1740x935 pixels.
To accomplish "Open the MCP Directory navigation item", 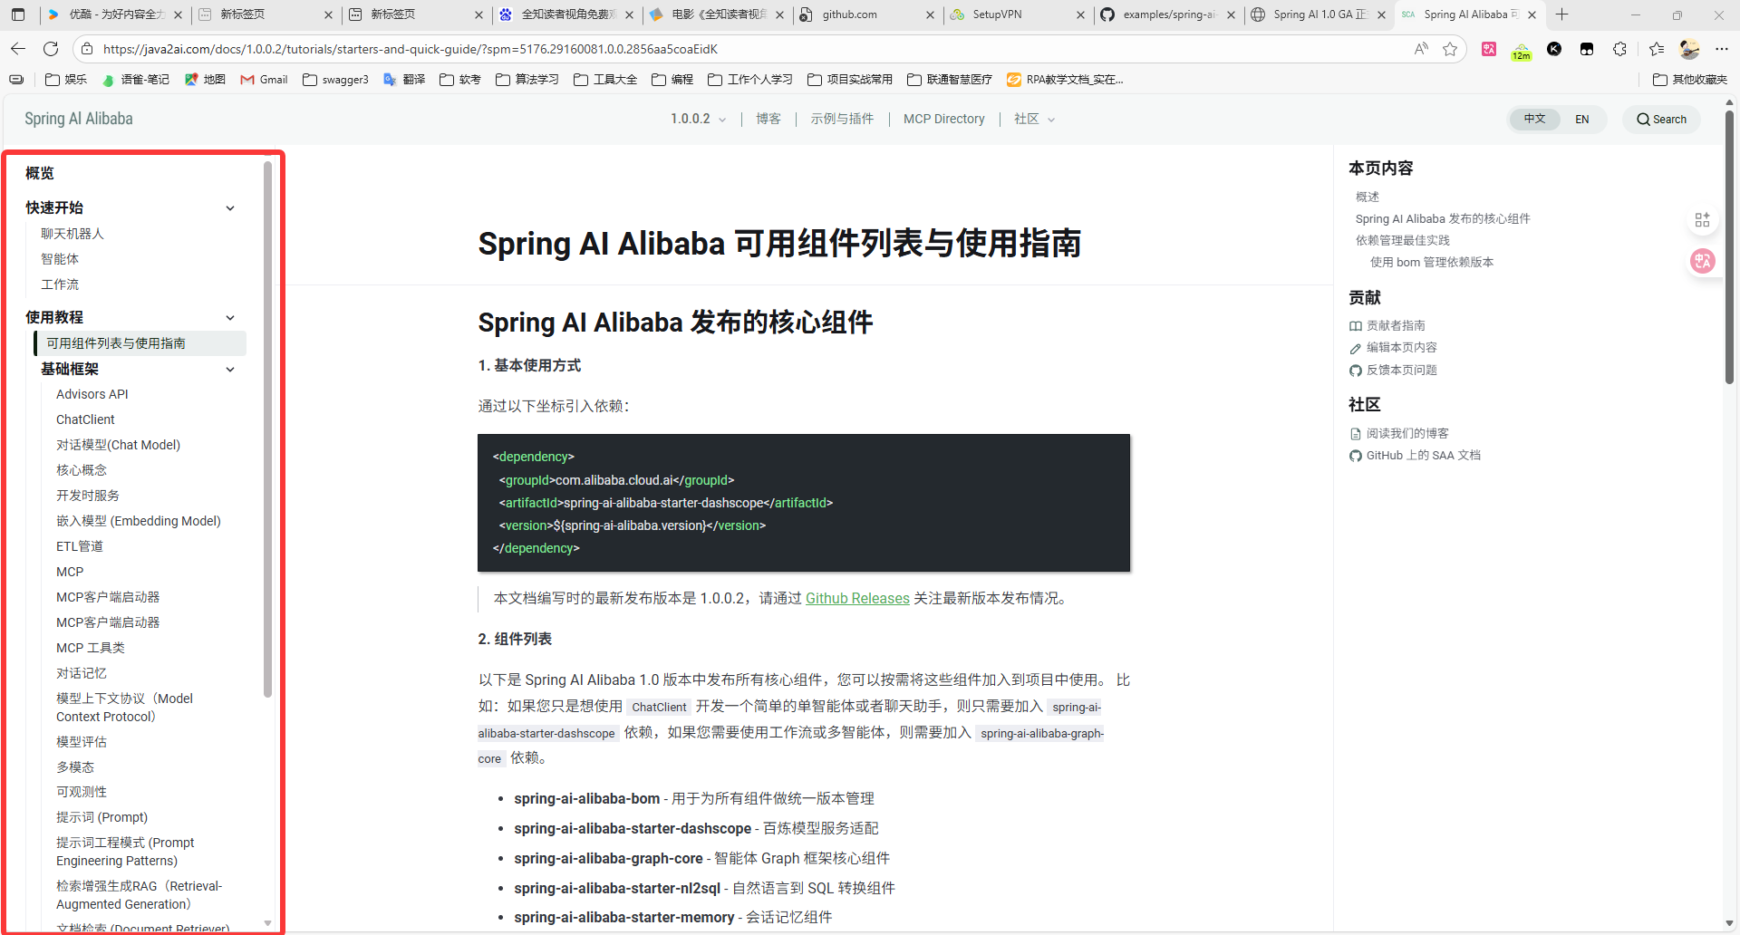I will pos(943,119).
